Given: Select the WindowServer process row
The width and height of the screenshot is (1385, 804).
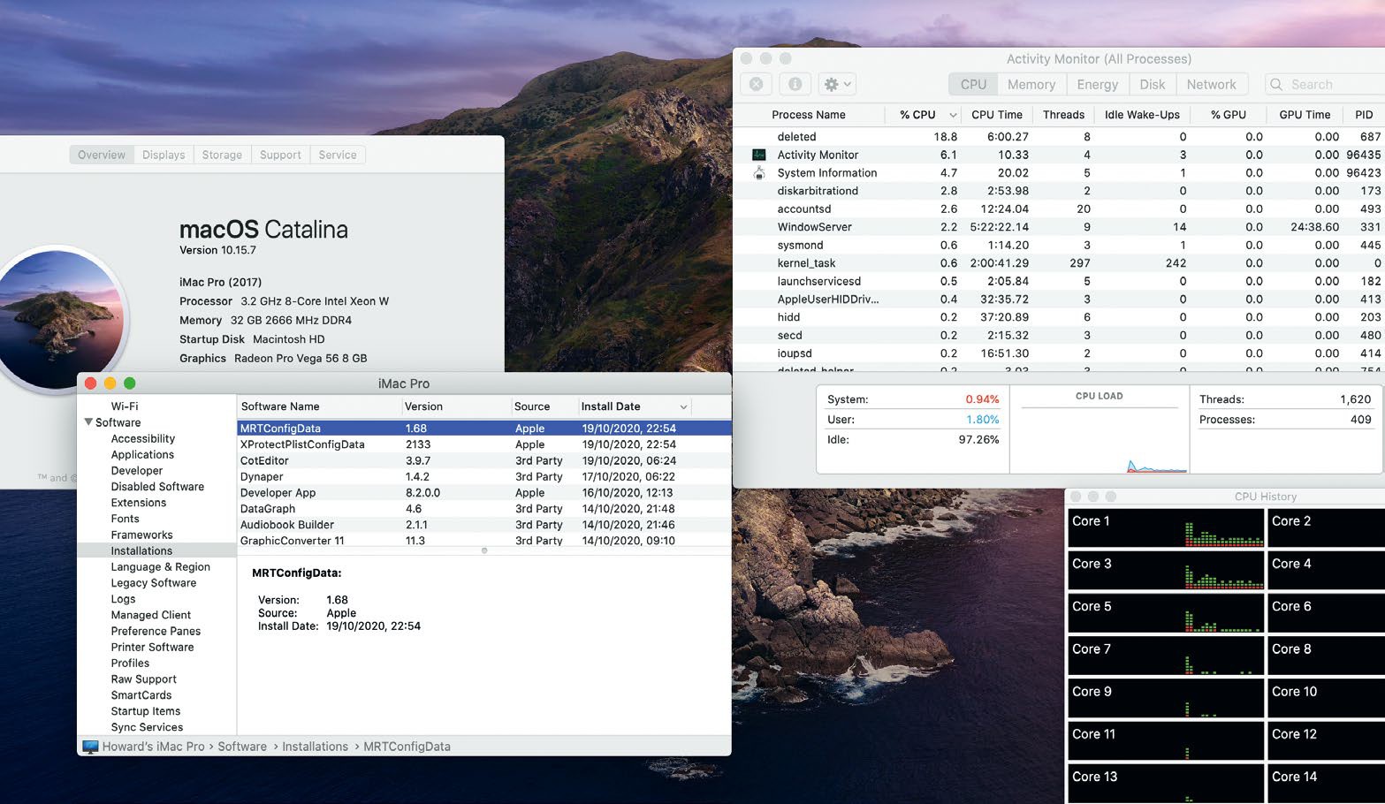Looking at the screenshot, I should pyautogui.click(x=1060, y=227).
